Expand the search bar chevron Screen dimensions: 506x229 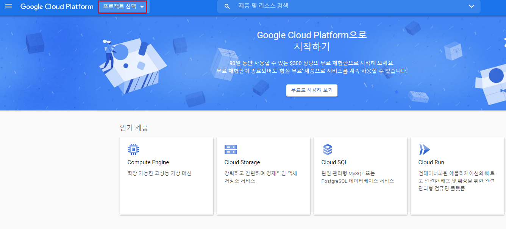472,6
